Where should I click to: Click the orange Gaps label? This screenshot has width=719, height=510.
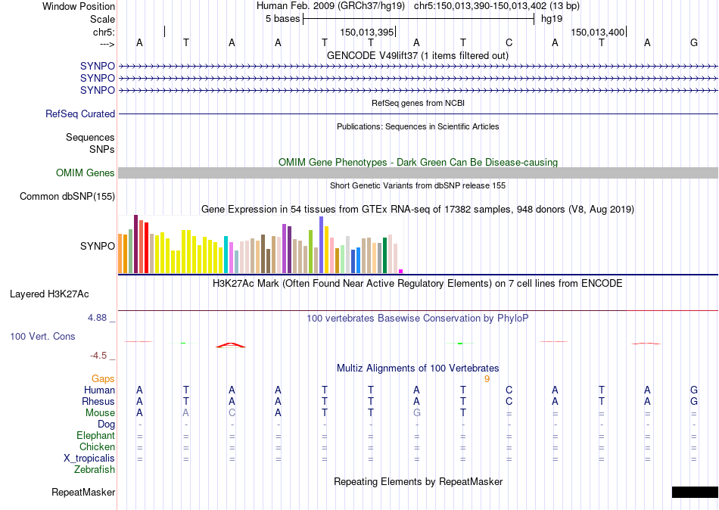pos(103,379)
